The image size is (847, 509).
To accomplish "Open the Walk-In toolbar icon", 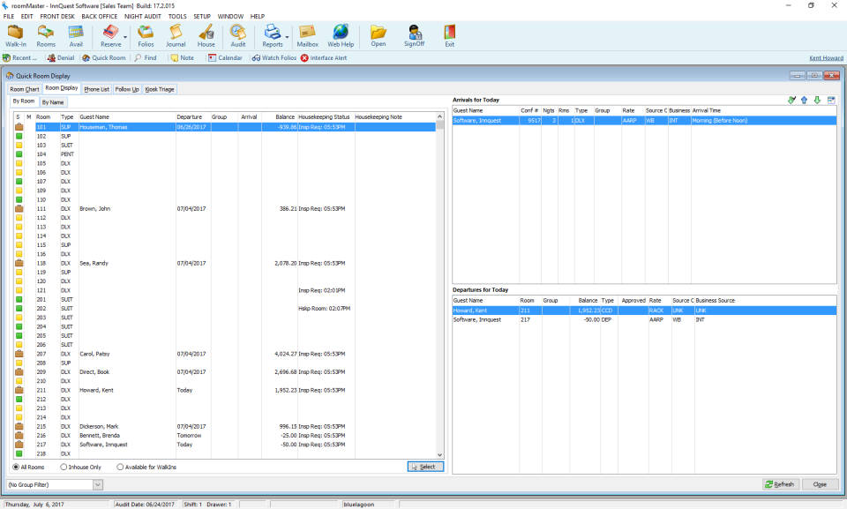I will (x=16, y=35).
